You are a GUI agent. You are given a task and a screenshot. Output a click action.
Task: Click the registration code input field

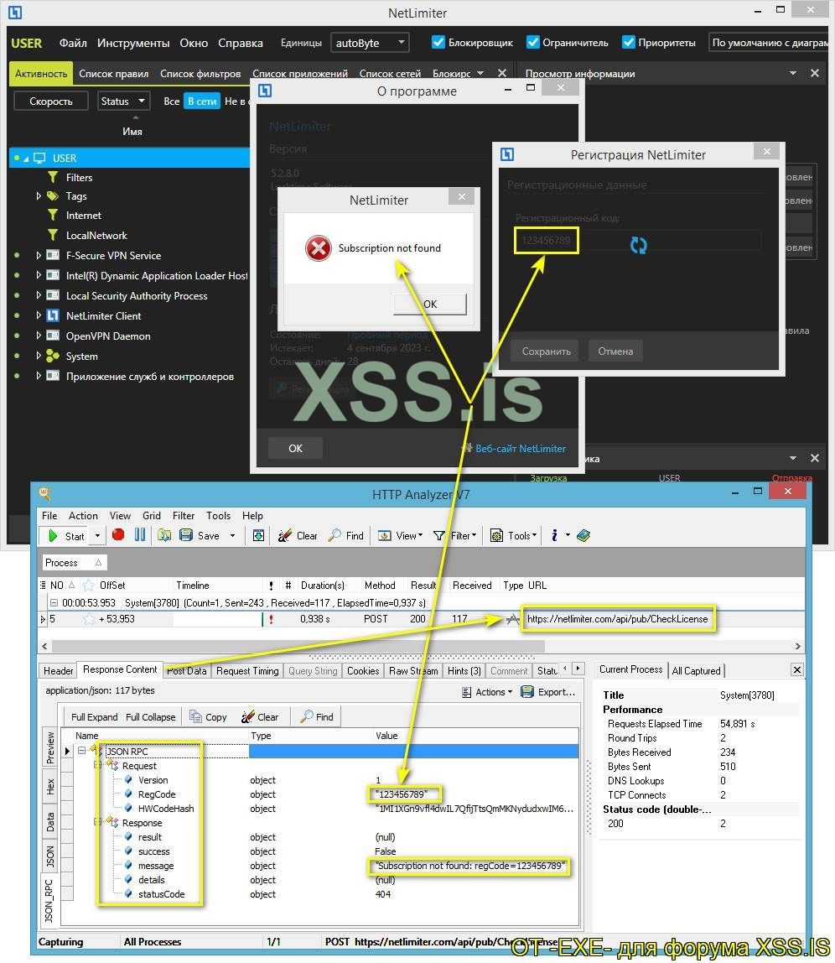tap(637, 240)
